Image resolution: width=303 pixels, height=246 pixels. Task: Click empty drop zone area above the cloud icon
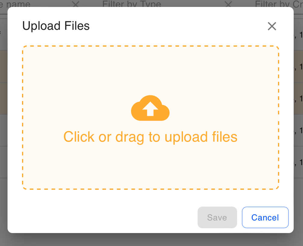point(150,70)
